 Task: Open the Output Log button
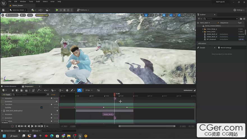[x=24, y=131]
